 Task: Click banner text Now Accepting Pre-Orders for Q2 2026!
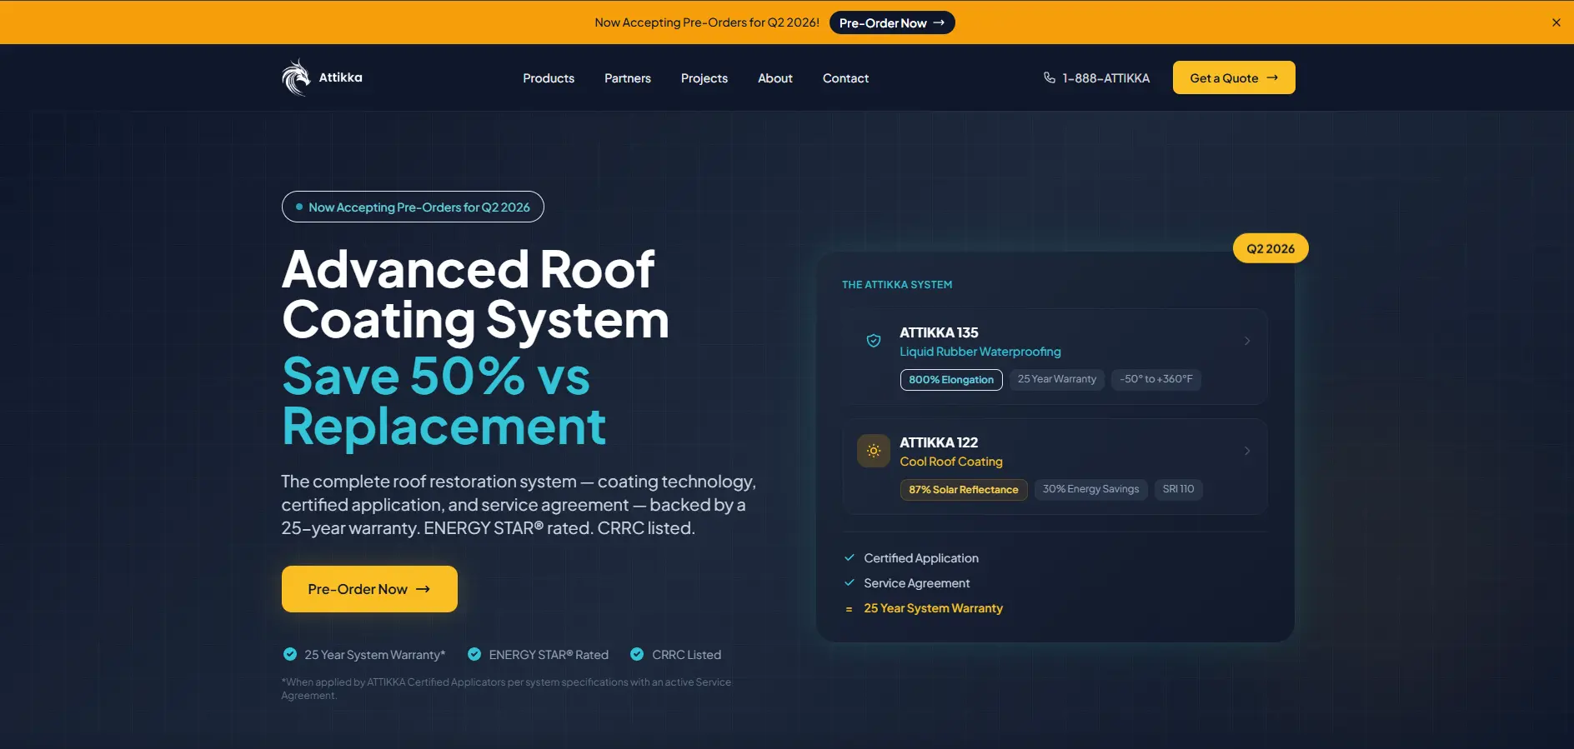707,22
